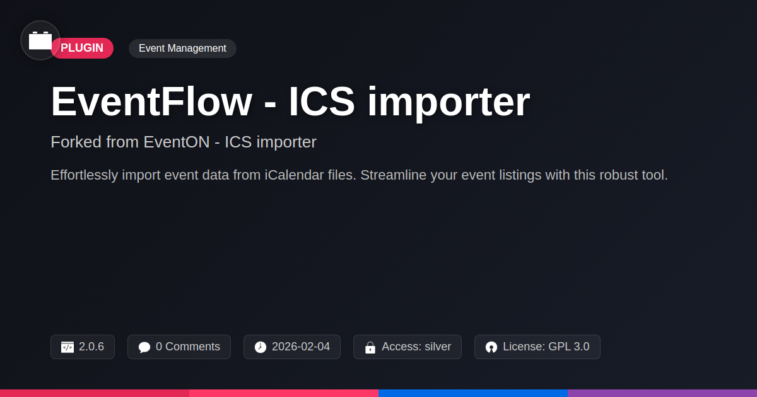Click the blue segment of bottom bar
The height and width of the screenshot is (397, 757).
click(x=473, y=393)
